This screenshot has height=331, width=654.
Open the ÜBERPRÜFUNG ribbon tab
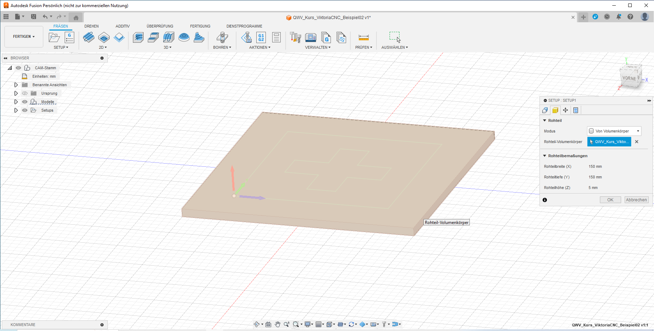tap(160, 26)
